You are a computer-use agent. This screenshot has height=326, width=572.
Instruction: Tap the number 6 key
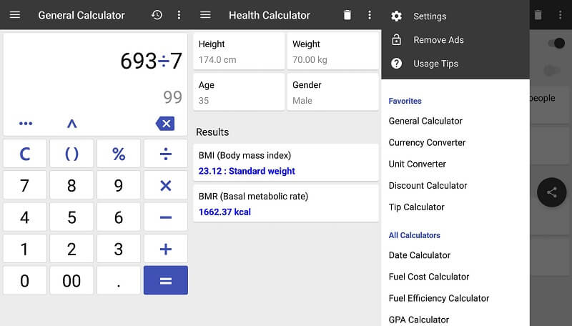click(x=119, y=217)
